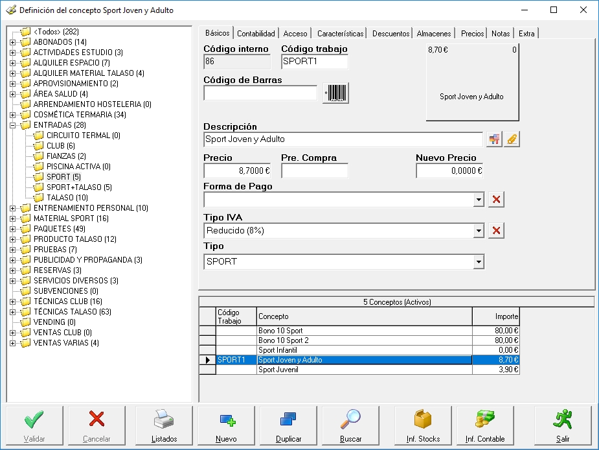Expand the ACTIVIDADES ESTUDIO tree node

pyautogui.click(x=12, y=53)
